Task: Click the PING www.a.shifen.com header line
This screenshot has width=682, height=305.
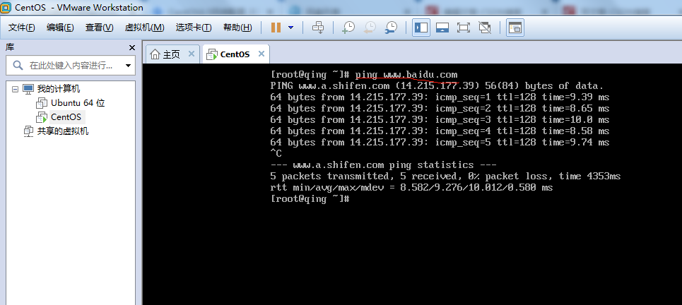Action: tap(437, 86)
